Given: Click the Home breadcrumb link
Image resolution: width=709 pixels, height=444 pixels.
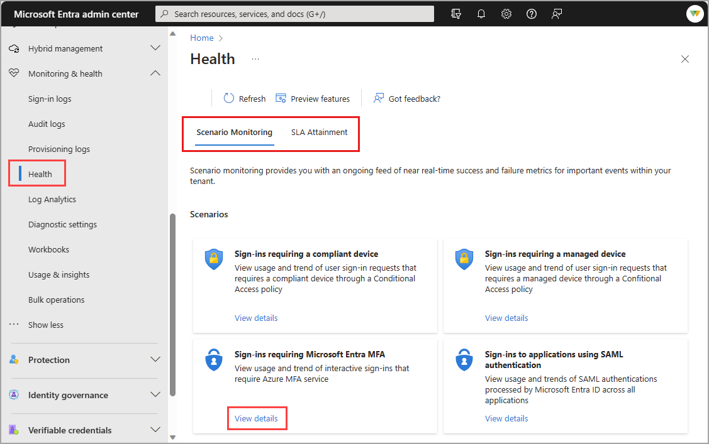Looking at the screenshot, I should 202,38.
